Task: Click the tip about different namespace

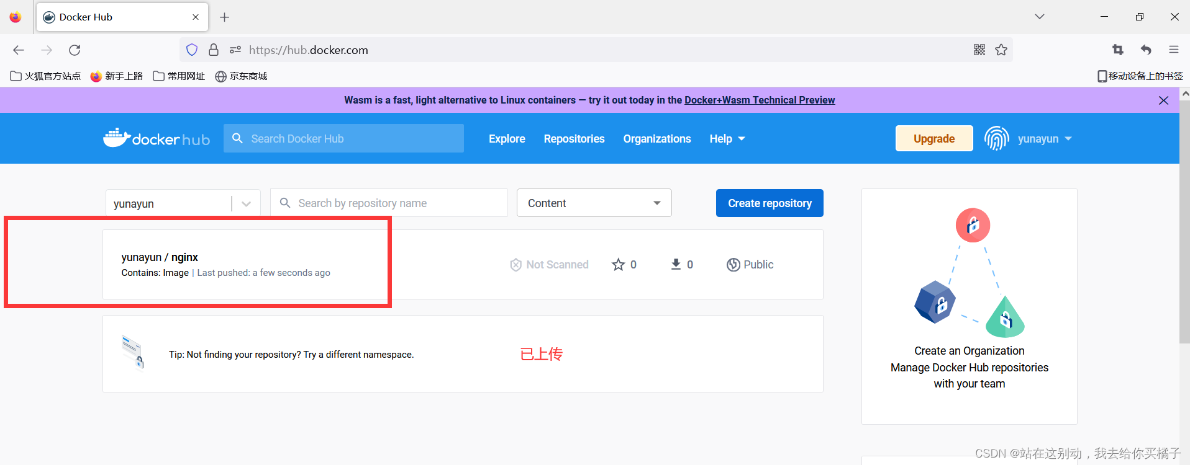Action: tap(291, 355)
